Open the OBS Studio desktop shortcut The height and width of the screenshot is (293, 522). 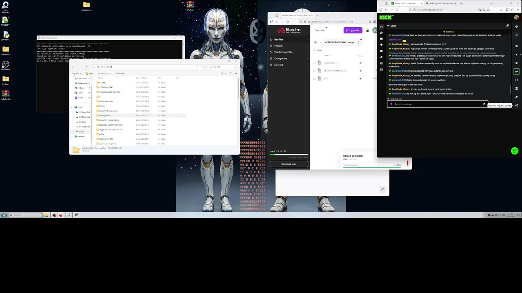[6, 65]
